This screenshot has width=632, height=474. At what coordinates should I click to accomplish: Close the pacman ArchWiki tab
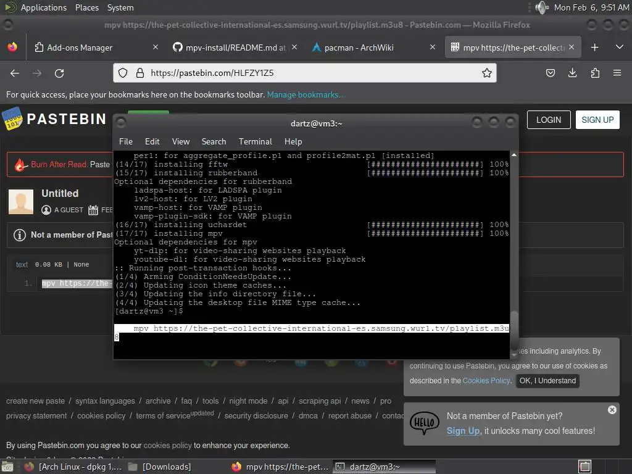pyautogui.click(x=433, y=47)
